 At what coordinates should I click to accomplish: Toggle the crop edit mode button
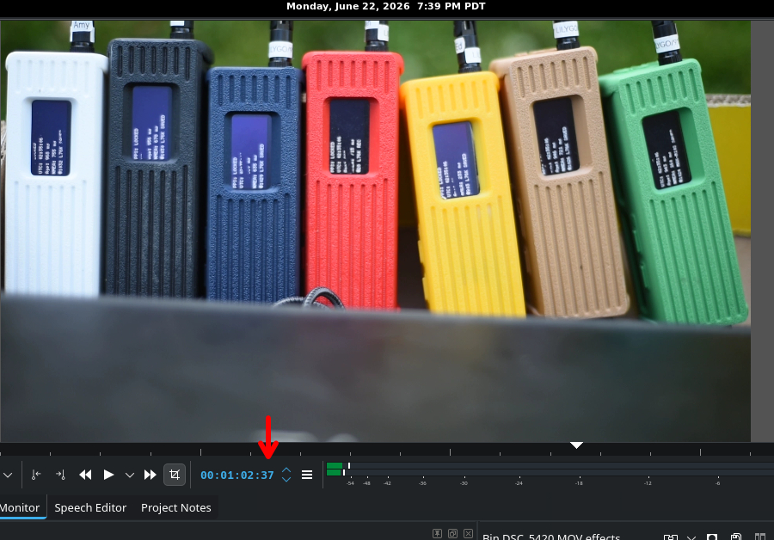point(175,475)
